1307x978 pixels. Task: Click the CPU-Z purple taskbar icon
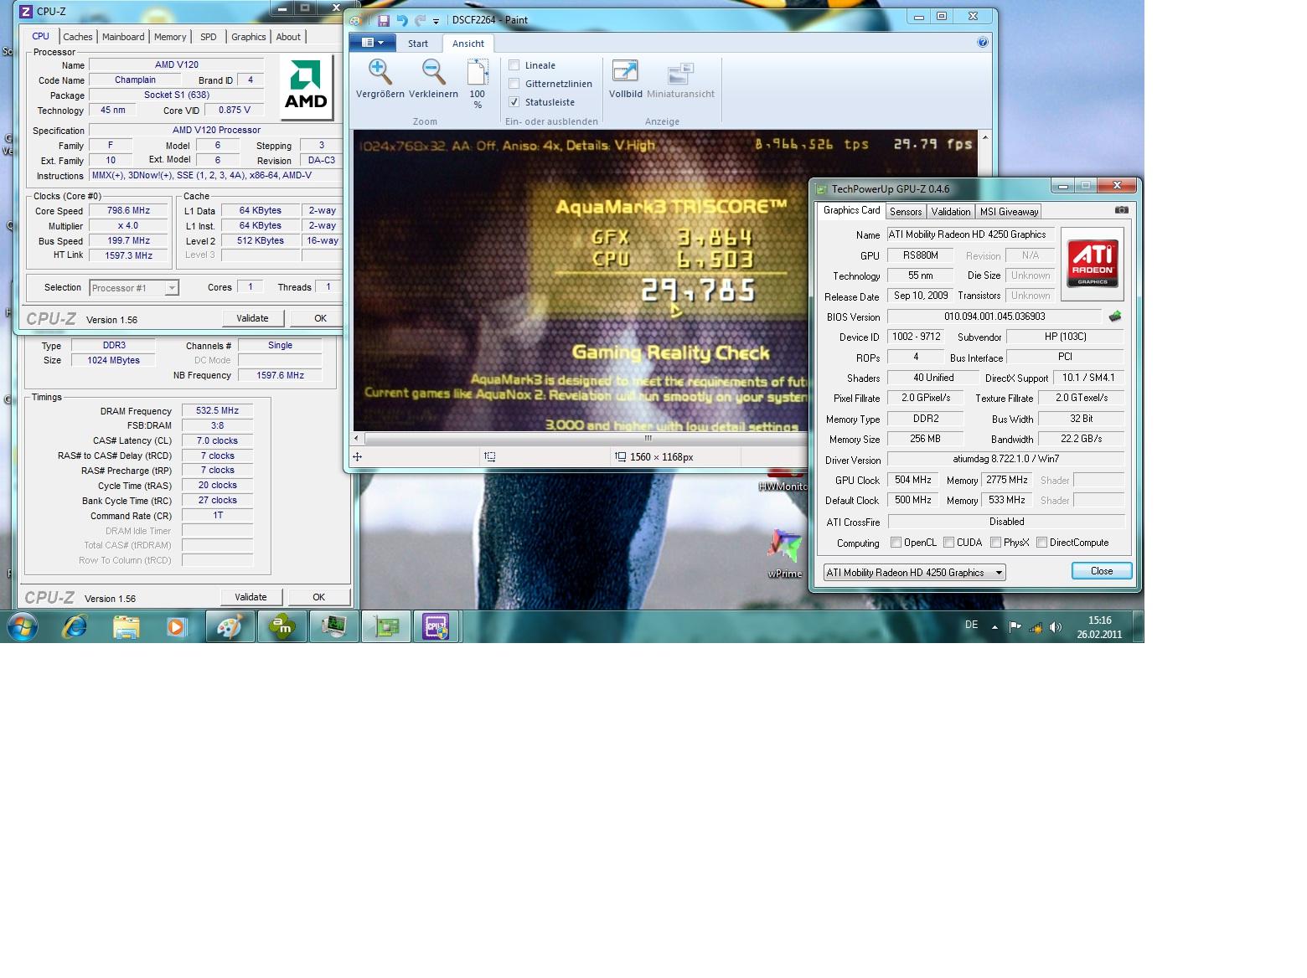click(436, 626)
